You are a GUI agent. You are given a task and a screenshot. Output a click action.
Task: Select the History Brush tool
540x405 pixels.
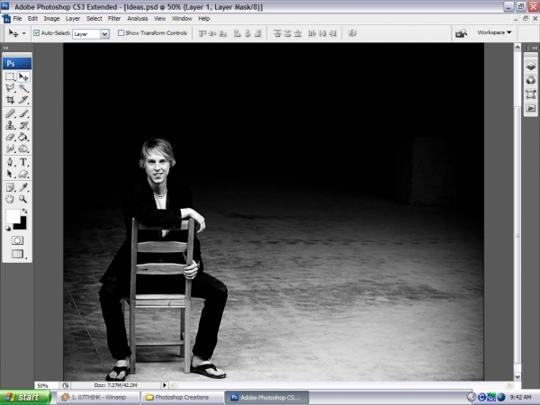coord(23,125)
